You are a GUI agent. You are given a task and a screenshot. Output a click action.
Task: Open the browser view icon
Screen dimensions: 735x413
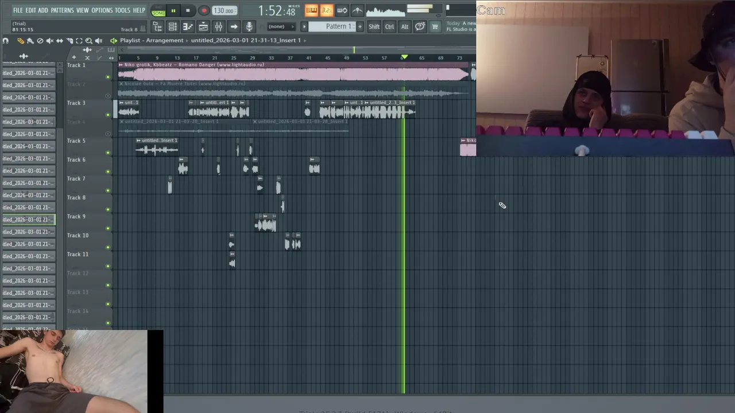click(x=157, y=27)
